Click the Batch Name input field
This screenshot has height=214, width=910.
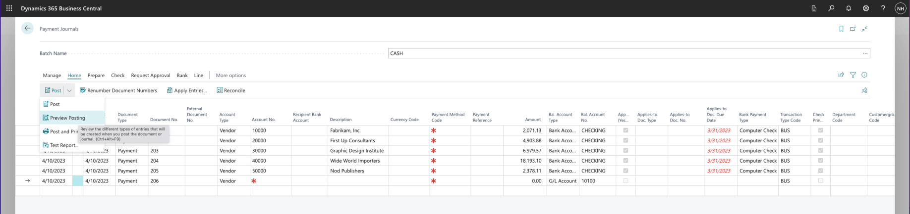coord(625,53)
